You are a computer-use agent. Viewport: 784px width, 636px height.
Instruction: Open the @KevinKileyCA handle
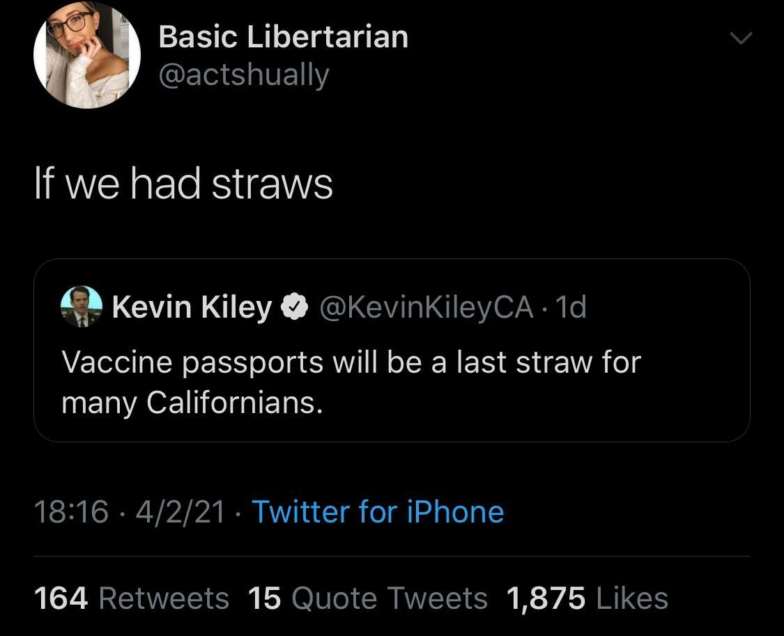pos(426,307)
